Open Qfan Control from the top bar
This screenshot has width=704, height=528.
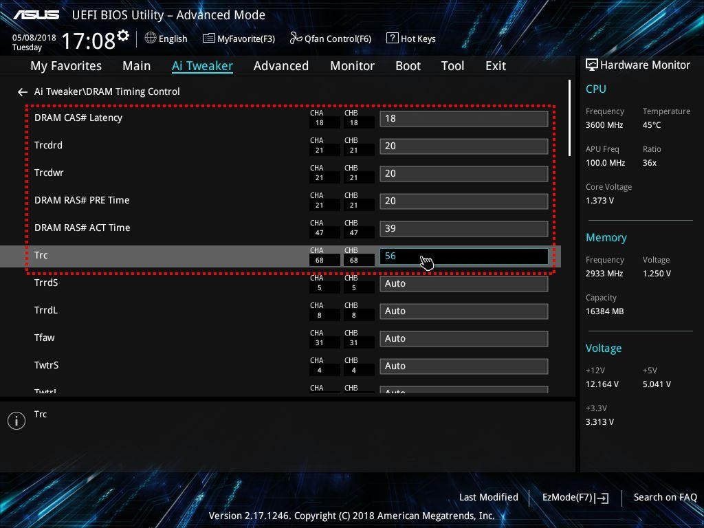(330, 38)
